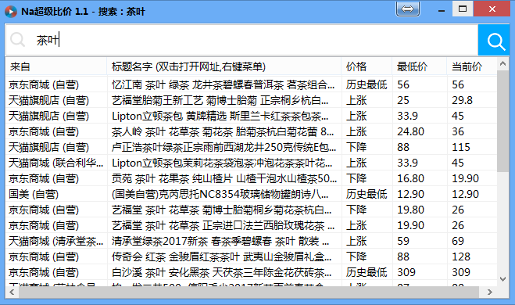The image size is (515, 305).
Task: Click 天猫商城 (清承堂茶... source cell
Action: tap(55, 241)
